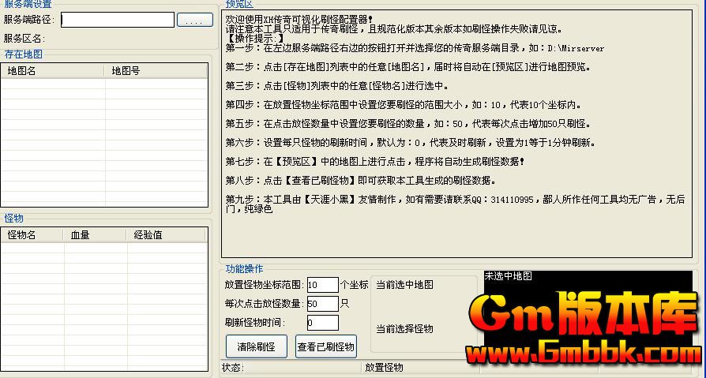Screen dimensions: 706x378
Task: Select the 每次点击放怪数量 input showing 50
Action: click(x=322, y=304)
